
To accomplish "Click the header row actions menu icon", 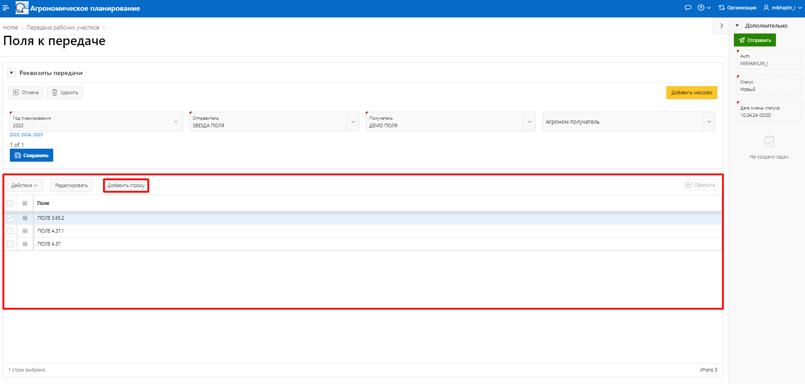I will [x=25, y=203].
